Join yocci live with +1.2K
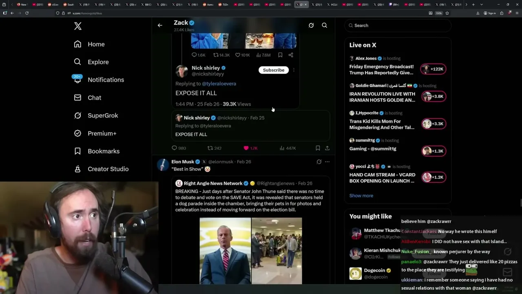This screenshot has width=522, height=294. pyautogui.click(x=434, y=177)
